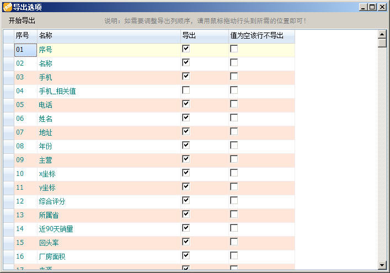Click the 名称 column header
Image resolution: width=390 pixels, height=273 pixels.
[x=108, y=36]
